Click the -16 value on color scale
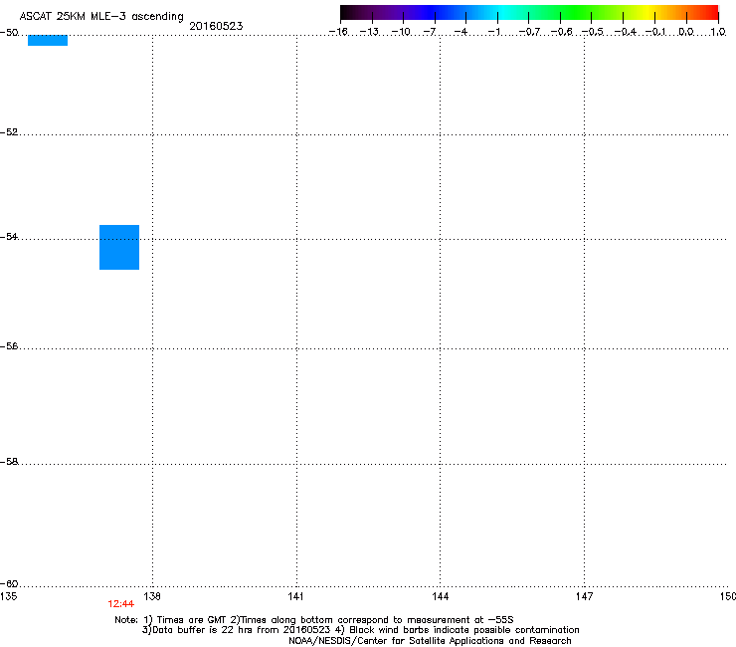Viewport: 736px width, 647px height. 338,32
